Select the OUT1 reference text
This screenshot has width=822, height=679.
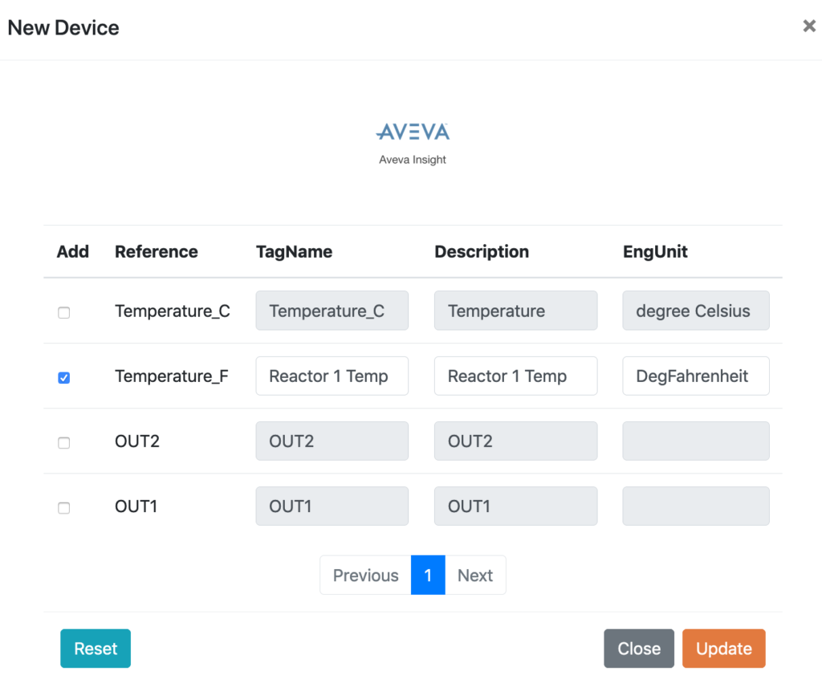(136, 506)
